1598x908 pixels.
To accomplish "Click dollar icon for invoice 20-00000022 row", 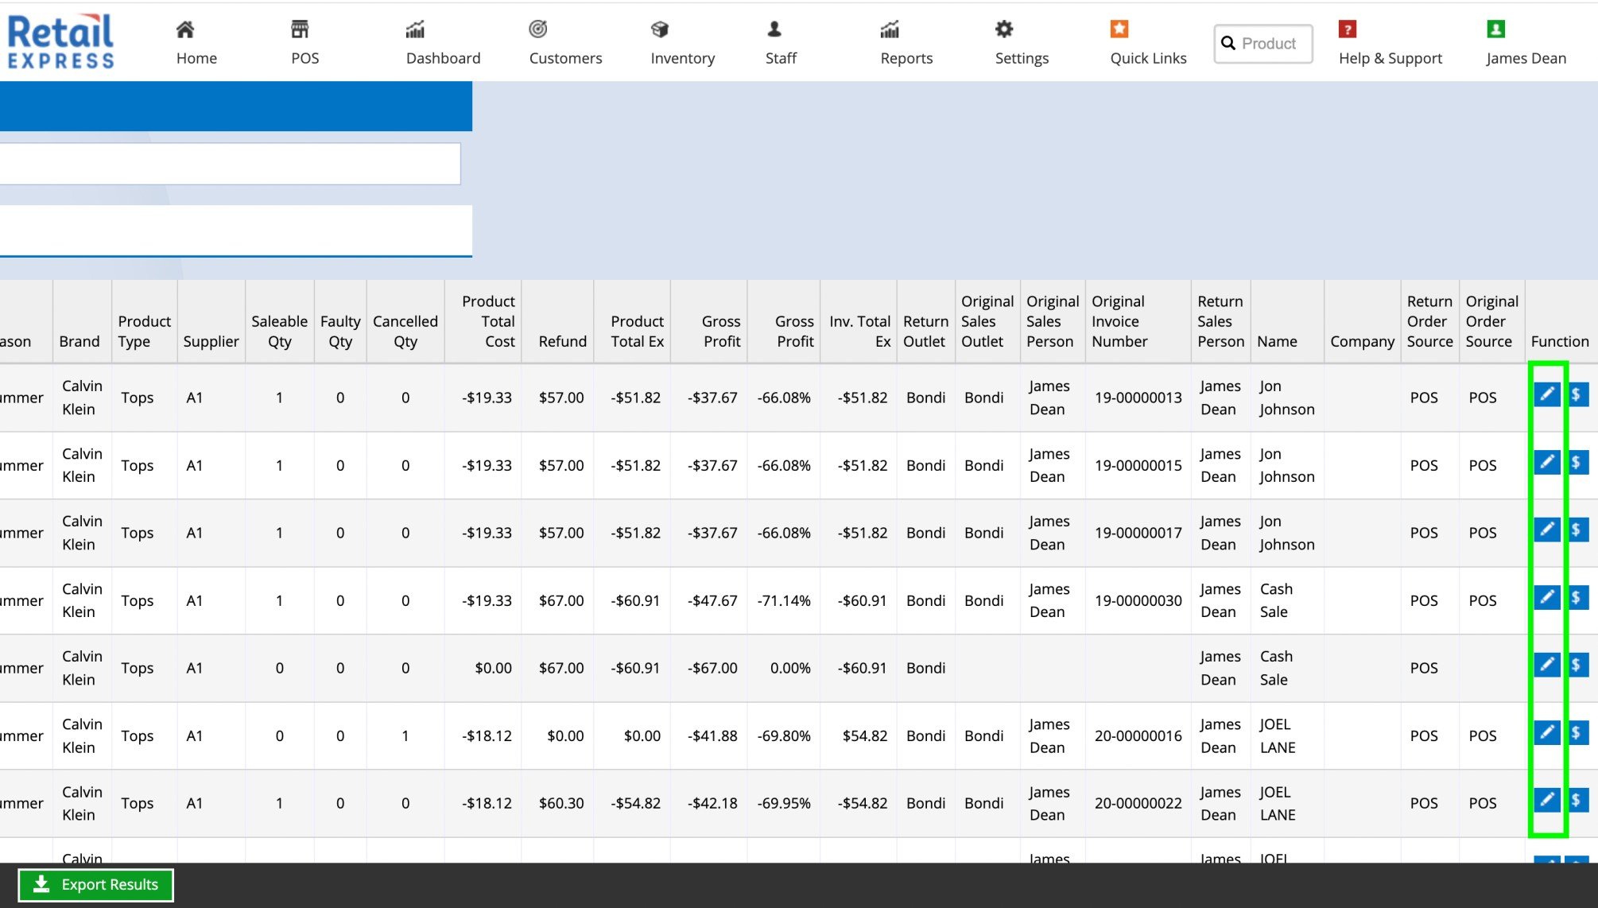I will [x=1577, y=800].
